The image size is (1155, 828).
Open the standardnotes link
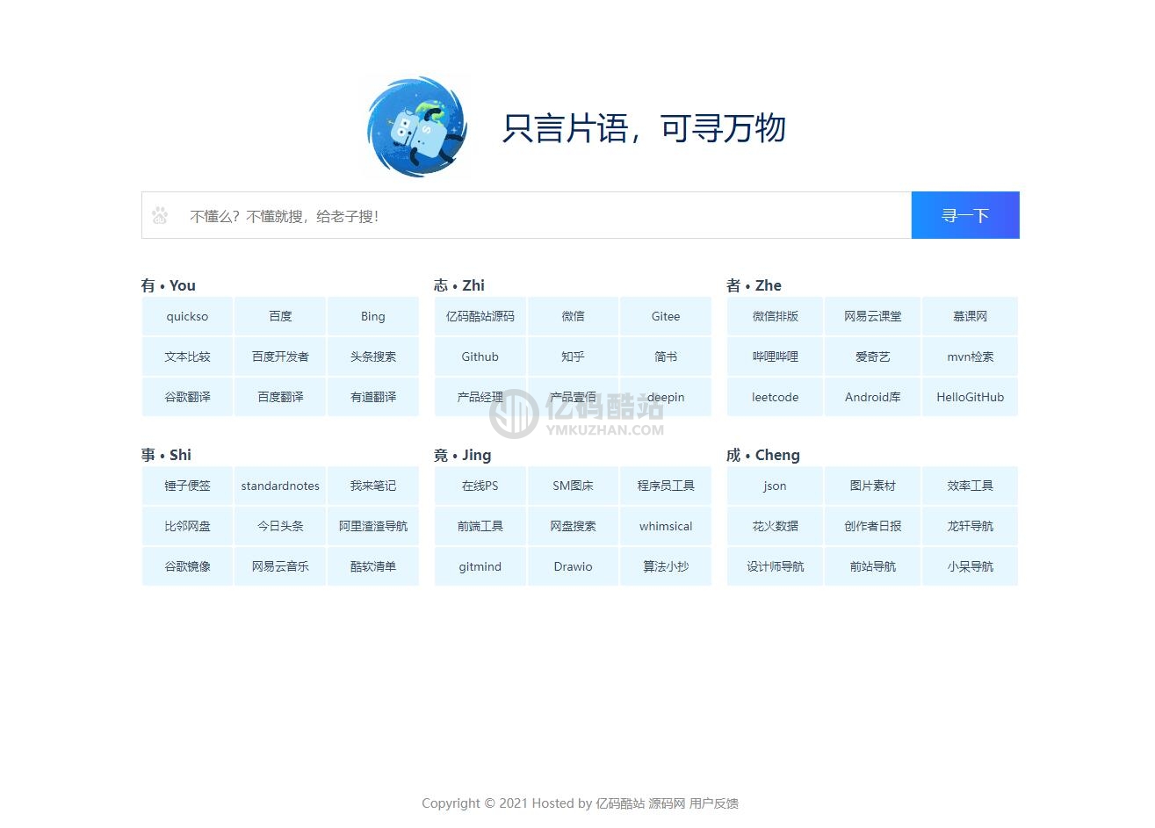pyautogui.click(x=280, y=486)
